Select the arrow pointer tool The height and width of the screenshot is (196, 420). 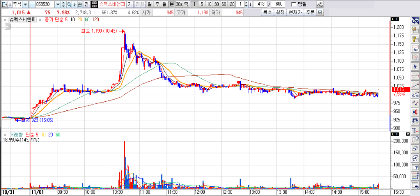[x=415, y=66]
